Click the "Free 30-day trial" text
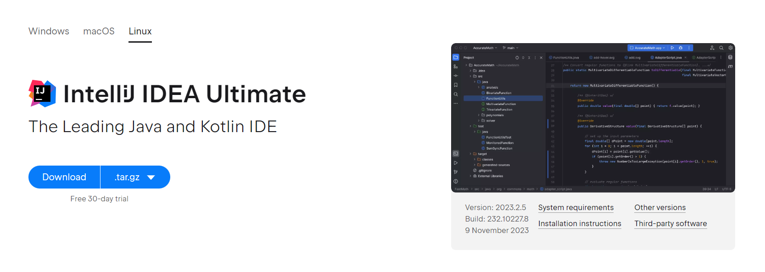Screen dimensions: 765x272 pos(99,199)
